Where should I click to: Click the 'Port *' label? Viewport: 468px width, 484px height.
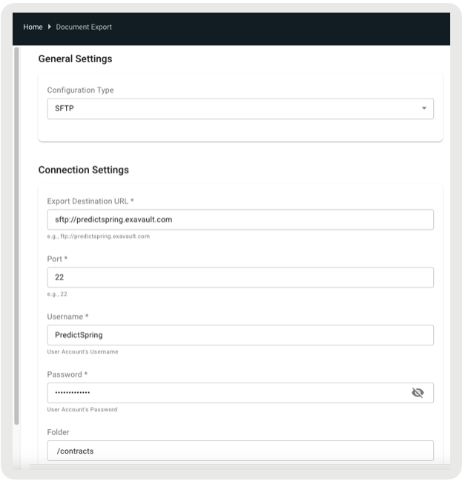pyautogui.click(x=57, y=259)
